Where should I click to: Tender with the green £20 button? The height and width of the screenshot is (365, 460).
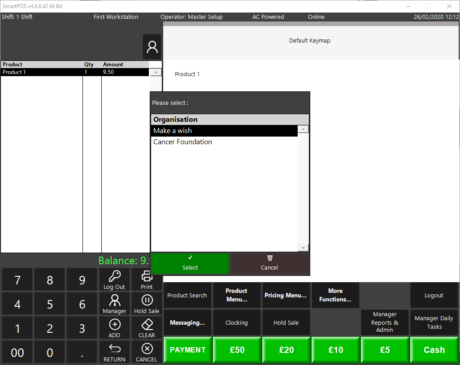point(286,350)
